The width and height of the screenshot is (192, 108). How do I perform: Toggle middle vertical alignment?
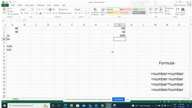click(x=48, y=9)
